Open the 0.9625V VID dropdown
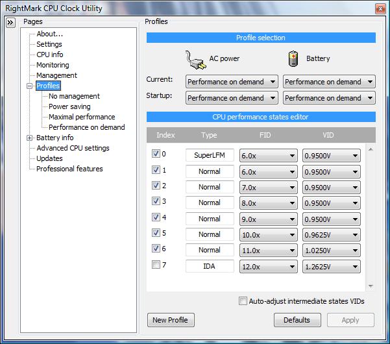 (x=332, y=235)
